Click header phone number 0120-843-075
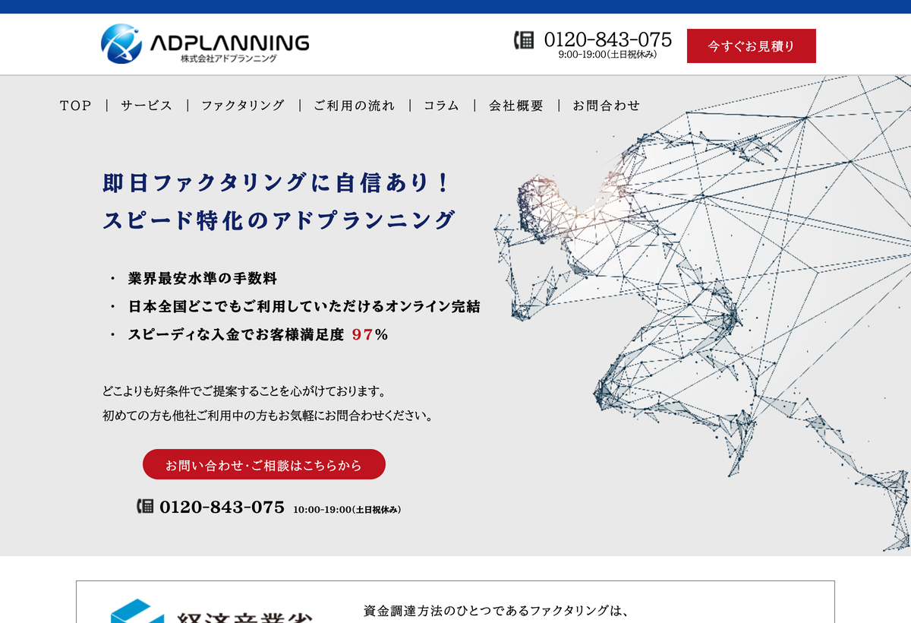911x623 pixels. (608, 40)
